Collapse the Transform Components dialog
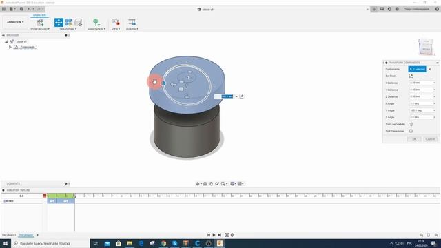Image resolution: width=441 pixels, height=248 pixels. click(438, 63)
